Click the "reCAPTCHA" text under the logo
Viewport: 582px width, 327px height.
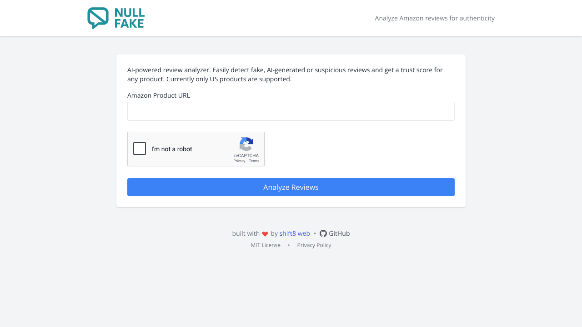[246, 156]
